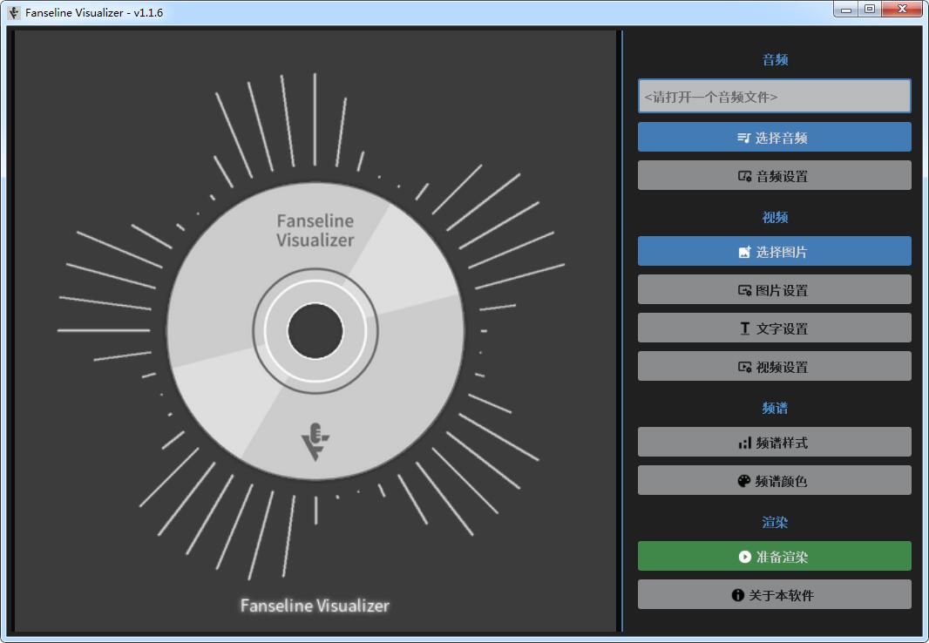Click the audio file path field
The image size is (929, 643).
pyautogui.click(x=775, y=97)
